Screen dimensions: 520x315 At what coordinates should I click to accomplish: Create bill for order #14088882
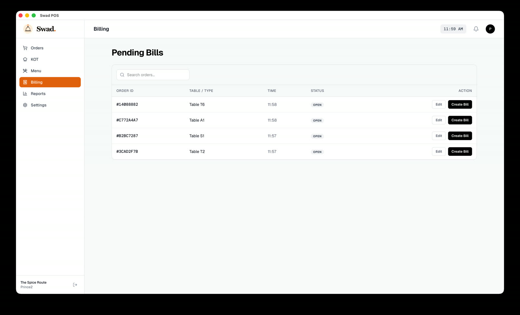click(460, 104)
